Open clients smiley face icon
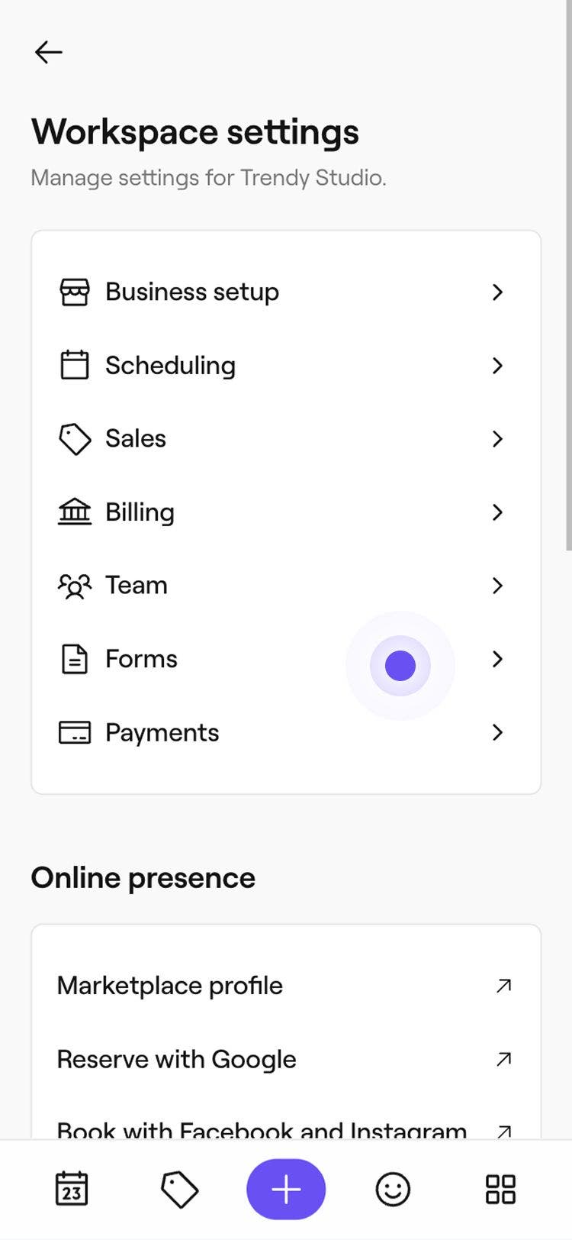This screenshot has width=572, height=1240. pyautogui.click(x=393, y=1189)
